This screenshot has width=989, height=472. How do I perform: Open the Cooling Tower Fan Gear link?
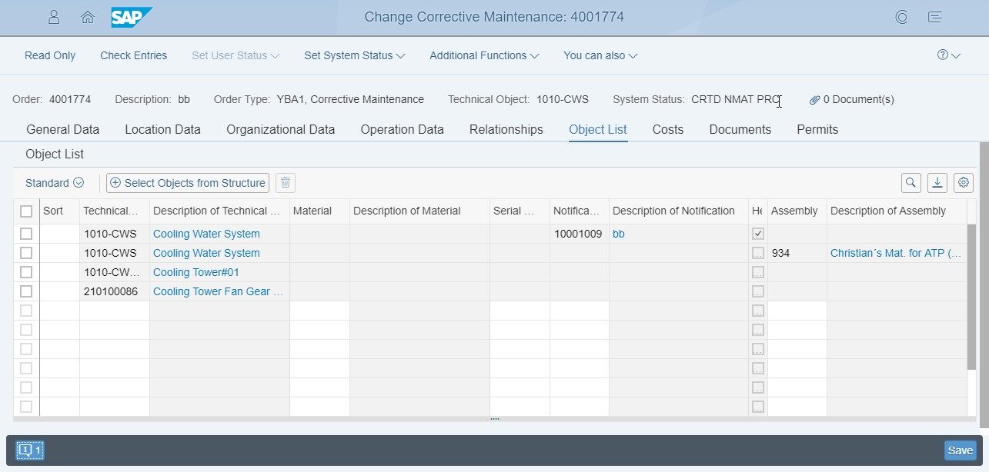pos(218,291)
